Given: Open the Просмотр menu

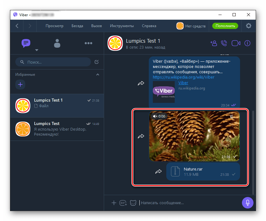Looking at the screenshot, I should 54,26.
